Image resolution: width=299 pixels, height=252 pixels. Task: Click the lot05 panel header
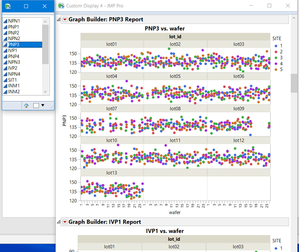(175, 76)
